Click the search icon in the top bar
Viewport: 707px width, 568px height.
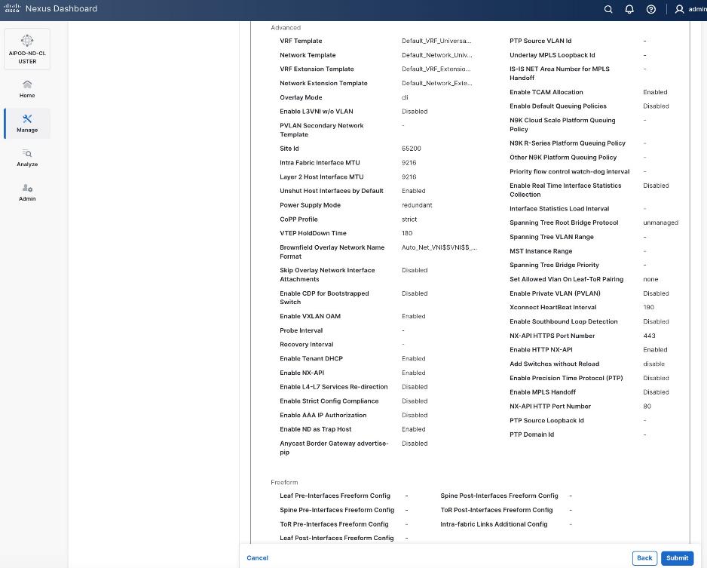pos(608,10)
